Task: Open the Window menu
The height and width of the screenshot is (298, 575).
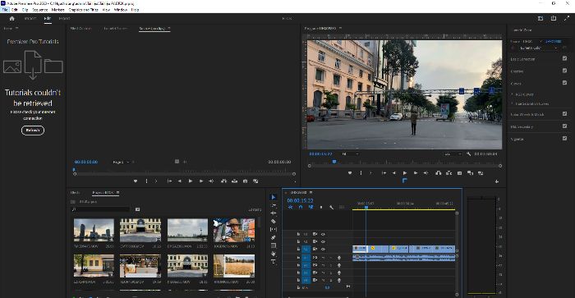Action: click(x=120, y=10)
